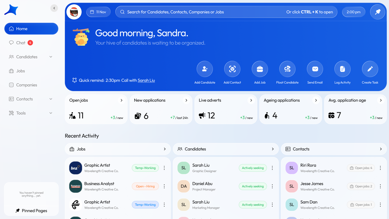Click the Send Email envelope icon
The height and width of the screenshot is (219, 389).
tap(315, 69)
